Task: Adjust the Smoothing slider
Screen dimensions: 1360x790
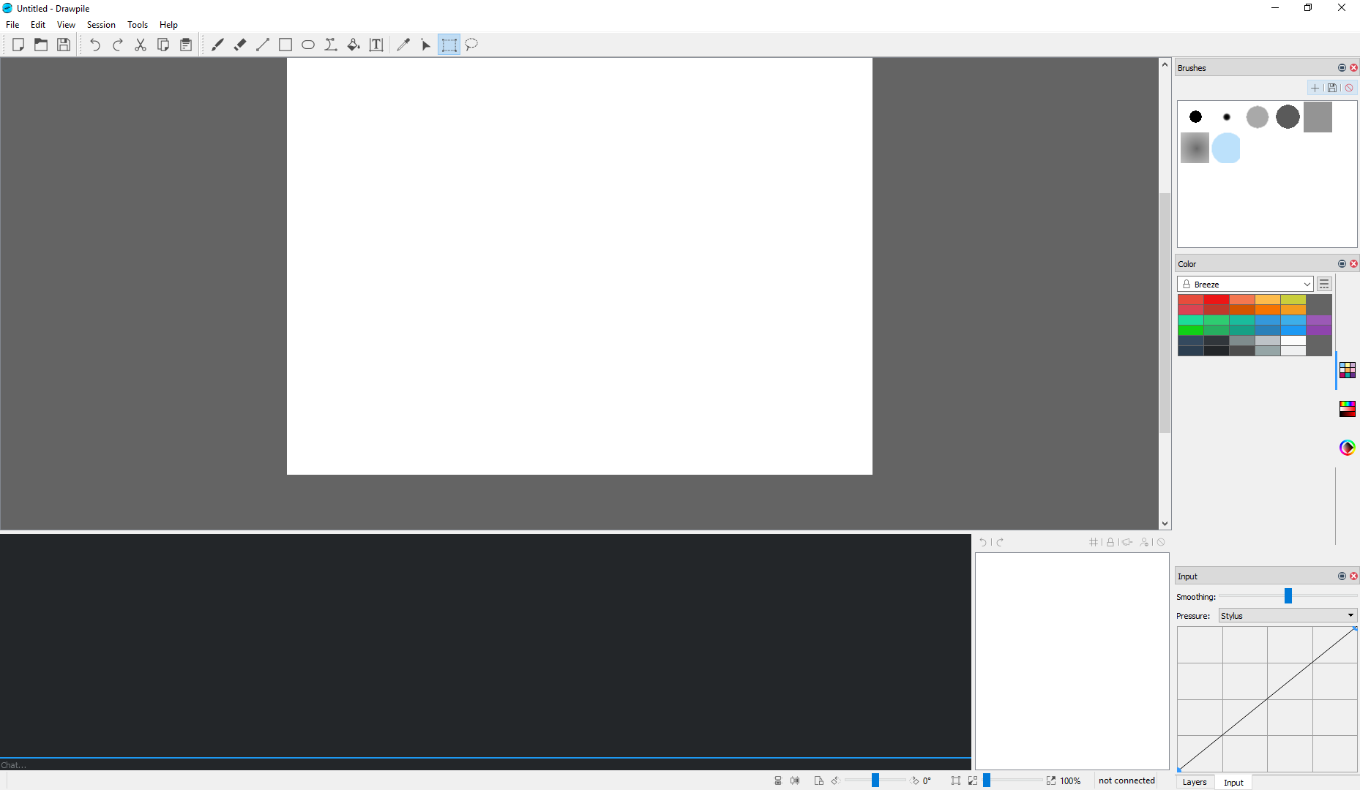Action: (1288, 596)
